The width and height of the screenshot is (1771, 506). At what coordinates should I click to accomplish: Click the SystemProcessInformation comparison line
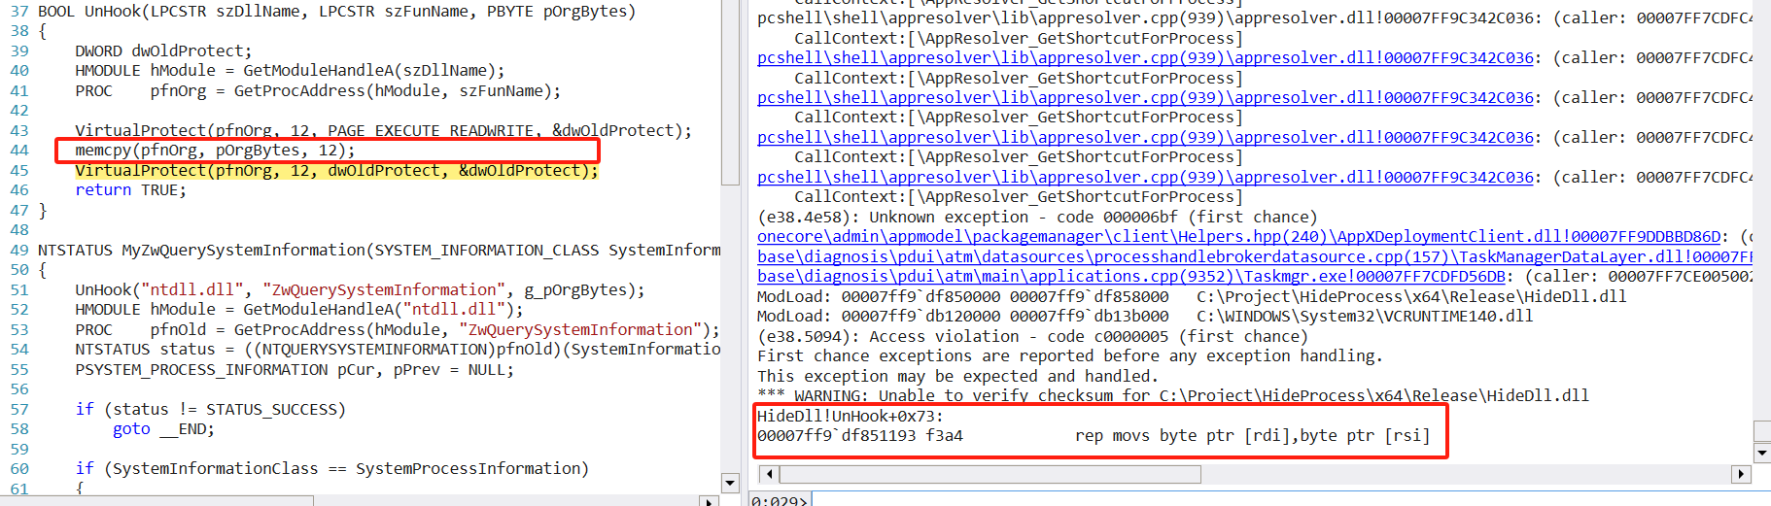point(331,469)
